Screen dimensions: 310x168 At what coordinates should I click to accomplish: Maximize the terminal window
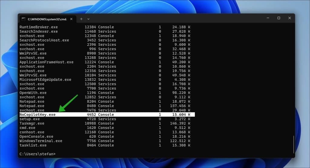point(279,18)
